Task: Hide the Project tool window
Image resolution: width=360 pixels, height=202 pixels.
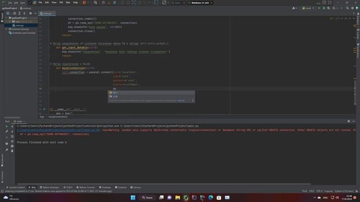Action: [x=35, y=13]
